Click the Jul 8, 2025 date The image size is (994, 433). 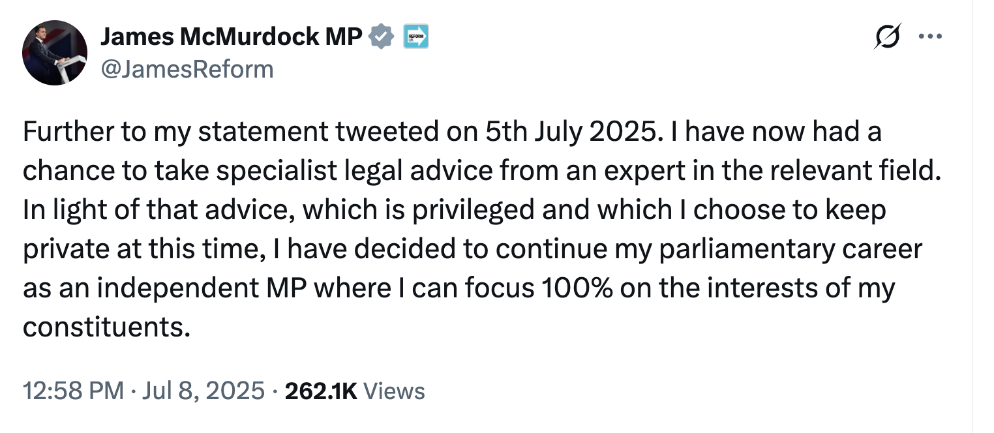(x=203, y=391)
